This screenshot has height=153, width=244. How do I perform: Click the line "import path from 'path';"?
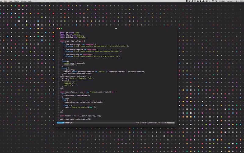tap(70, 33)
